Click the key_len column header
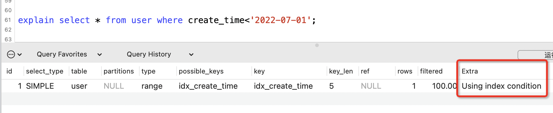 click(341, 71)
